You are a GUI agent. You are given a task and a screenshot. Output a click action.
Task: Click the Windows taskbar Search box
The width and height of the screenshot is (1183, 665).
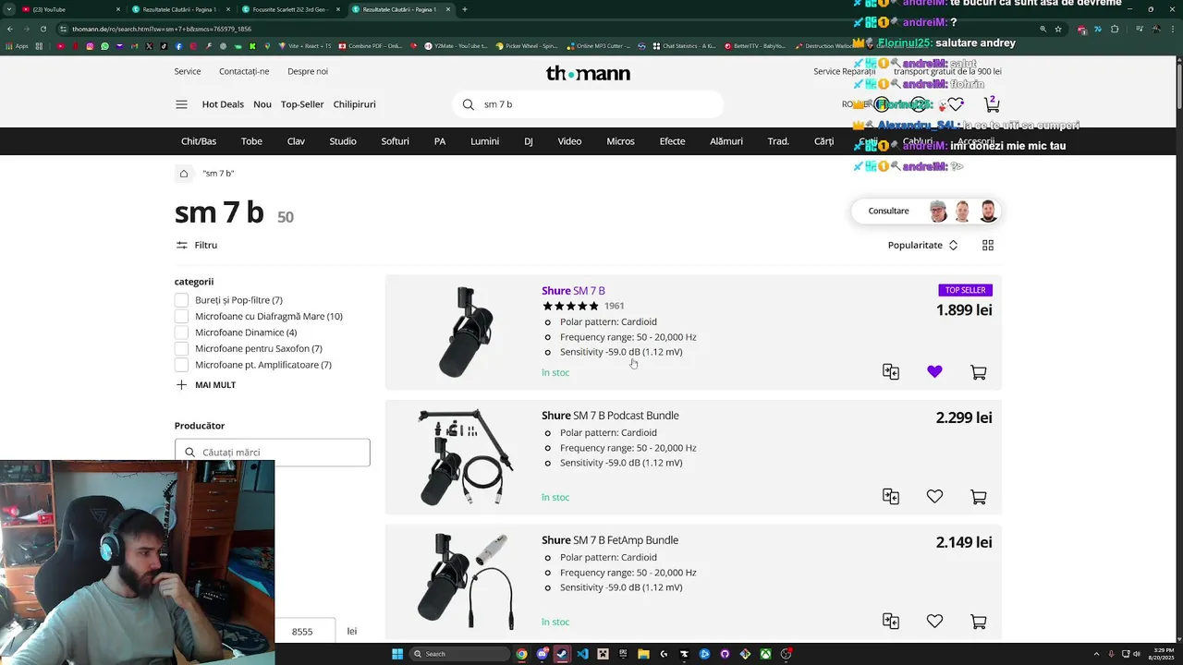pyautogui.click(x=459, y=654)
